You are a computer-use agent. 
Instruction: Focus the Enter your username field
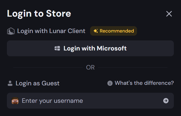(x=90, y=101)
